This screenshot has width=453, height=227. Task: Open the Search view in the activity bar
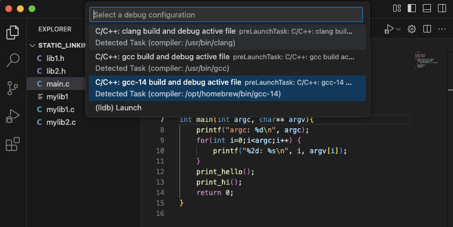12,60
